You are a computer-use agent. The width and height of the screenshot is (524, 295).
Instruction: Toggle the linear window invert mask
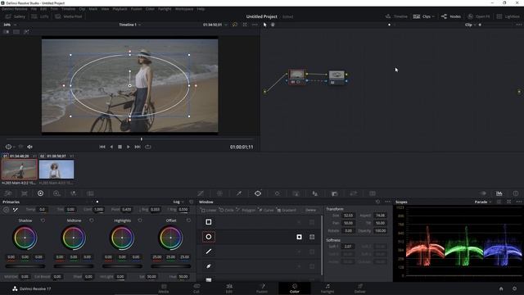pos(299,222)
